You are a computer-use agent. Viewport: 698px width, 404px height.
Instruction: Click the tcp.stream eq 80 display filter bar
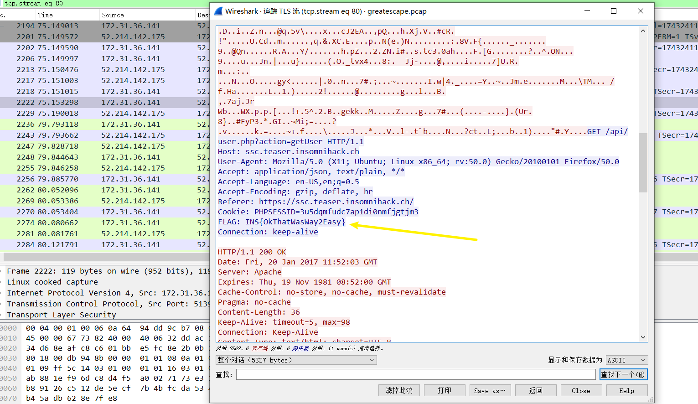[x=105, y=3]
